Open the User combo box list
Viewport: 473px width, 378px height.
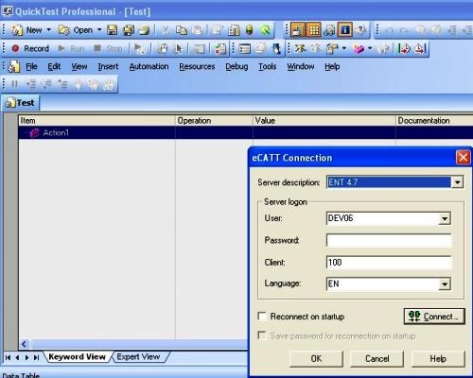[445, 218]
